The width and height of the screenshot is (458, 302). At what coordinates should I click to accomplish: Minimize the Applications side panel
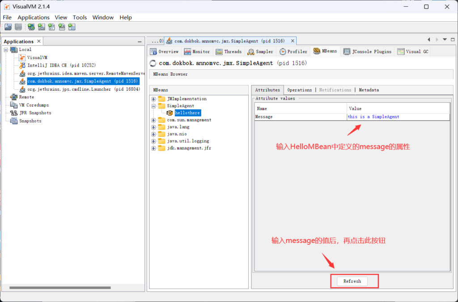coord(140,42)
